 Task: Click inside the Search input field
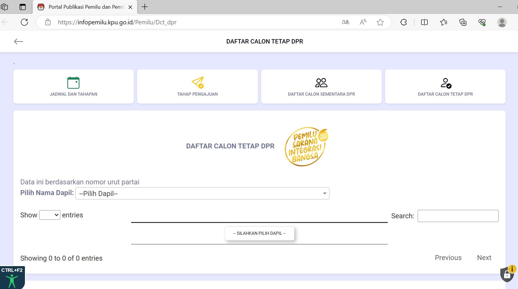pos(458,216)
